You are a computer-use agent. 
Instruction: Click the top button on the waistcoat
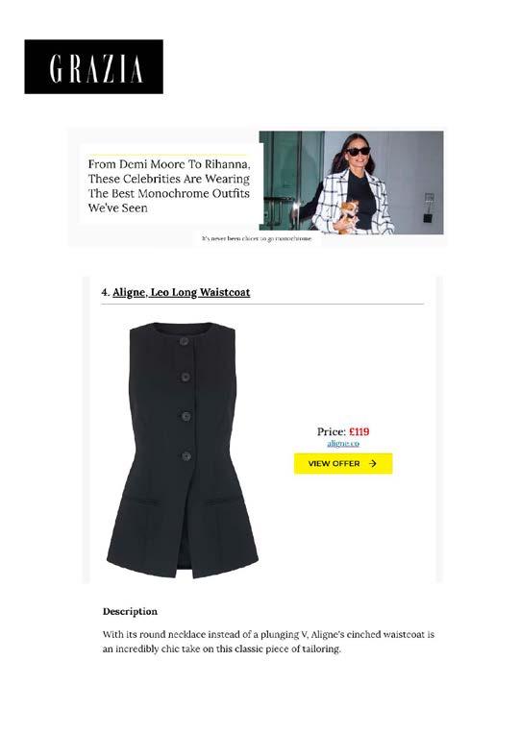pos(185,342)
